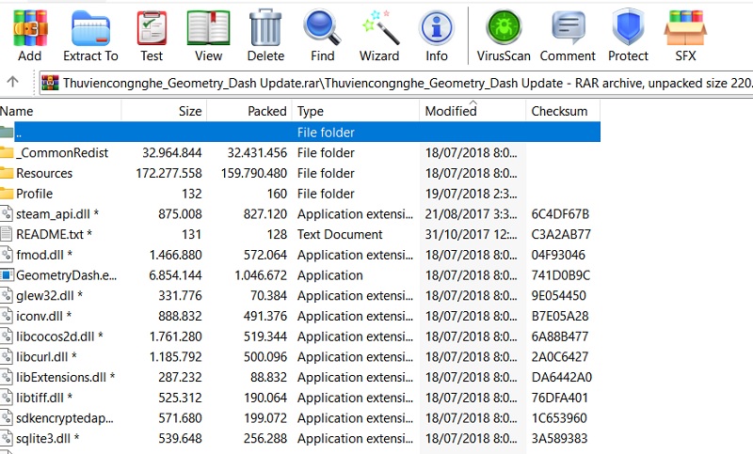Click the README.txt document icon
Image resolution: width=753 pixels, height=454 pixels.
click(x=7, y=234)
